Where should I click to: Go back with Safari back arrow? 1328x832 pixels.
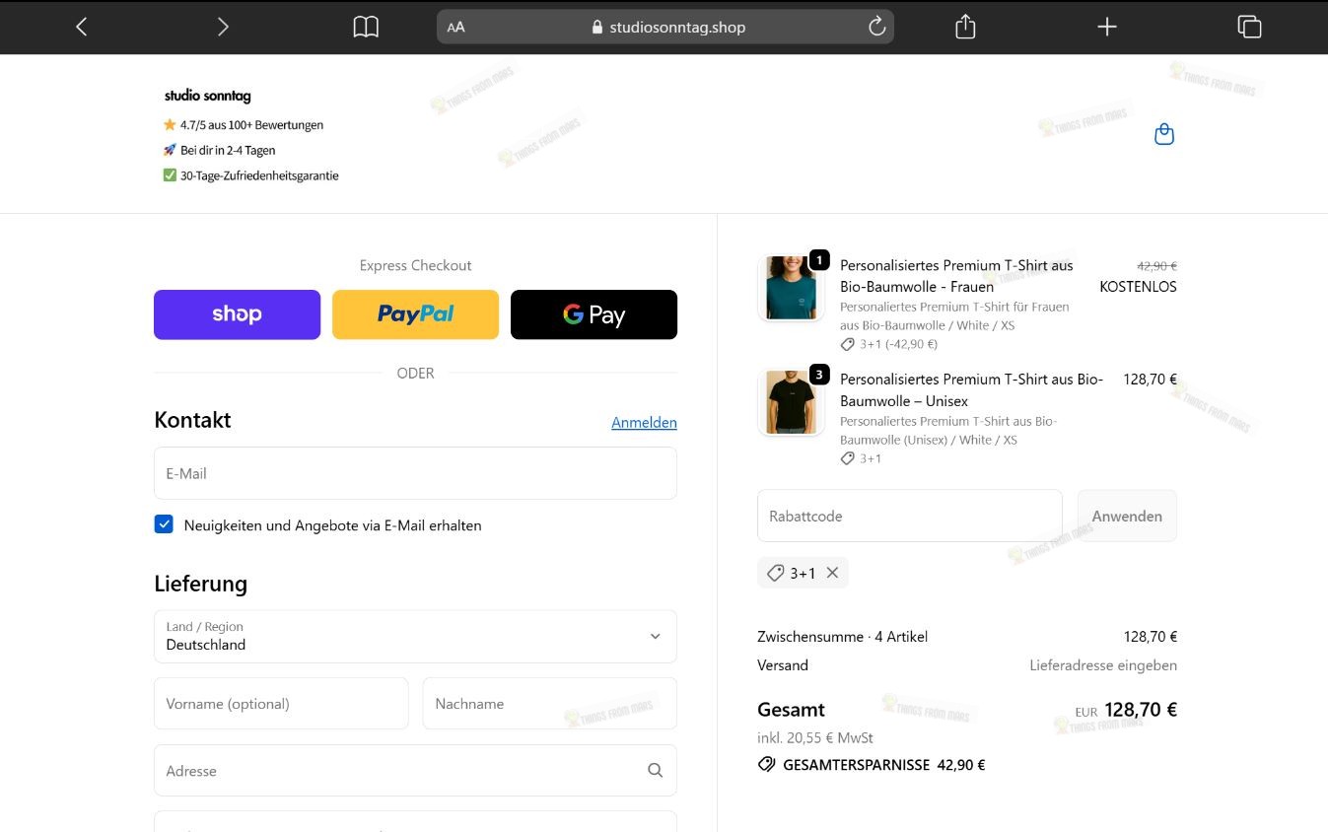pos(82,27)
